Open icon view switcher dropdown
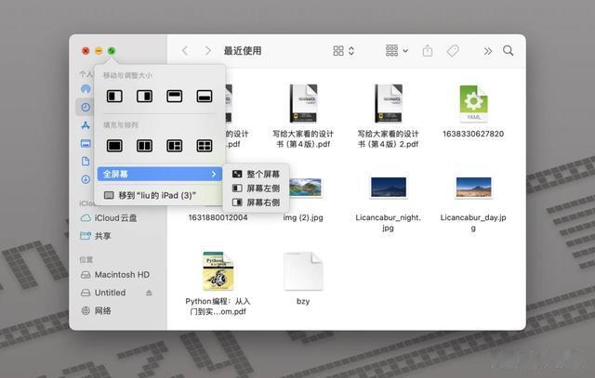The image size is (595, 378). pos(344,51)
